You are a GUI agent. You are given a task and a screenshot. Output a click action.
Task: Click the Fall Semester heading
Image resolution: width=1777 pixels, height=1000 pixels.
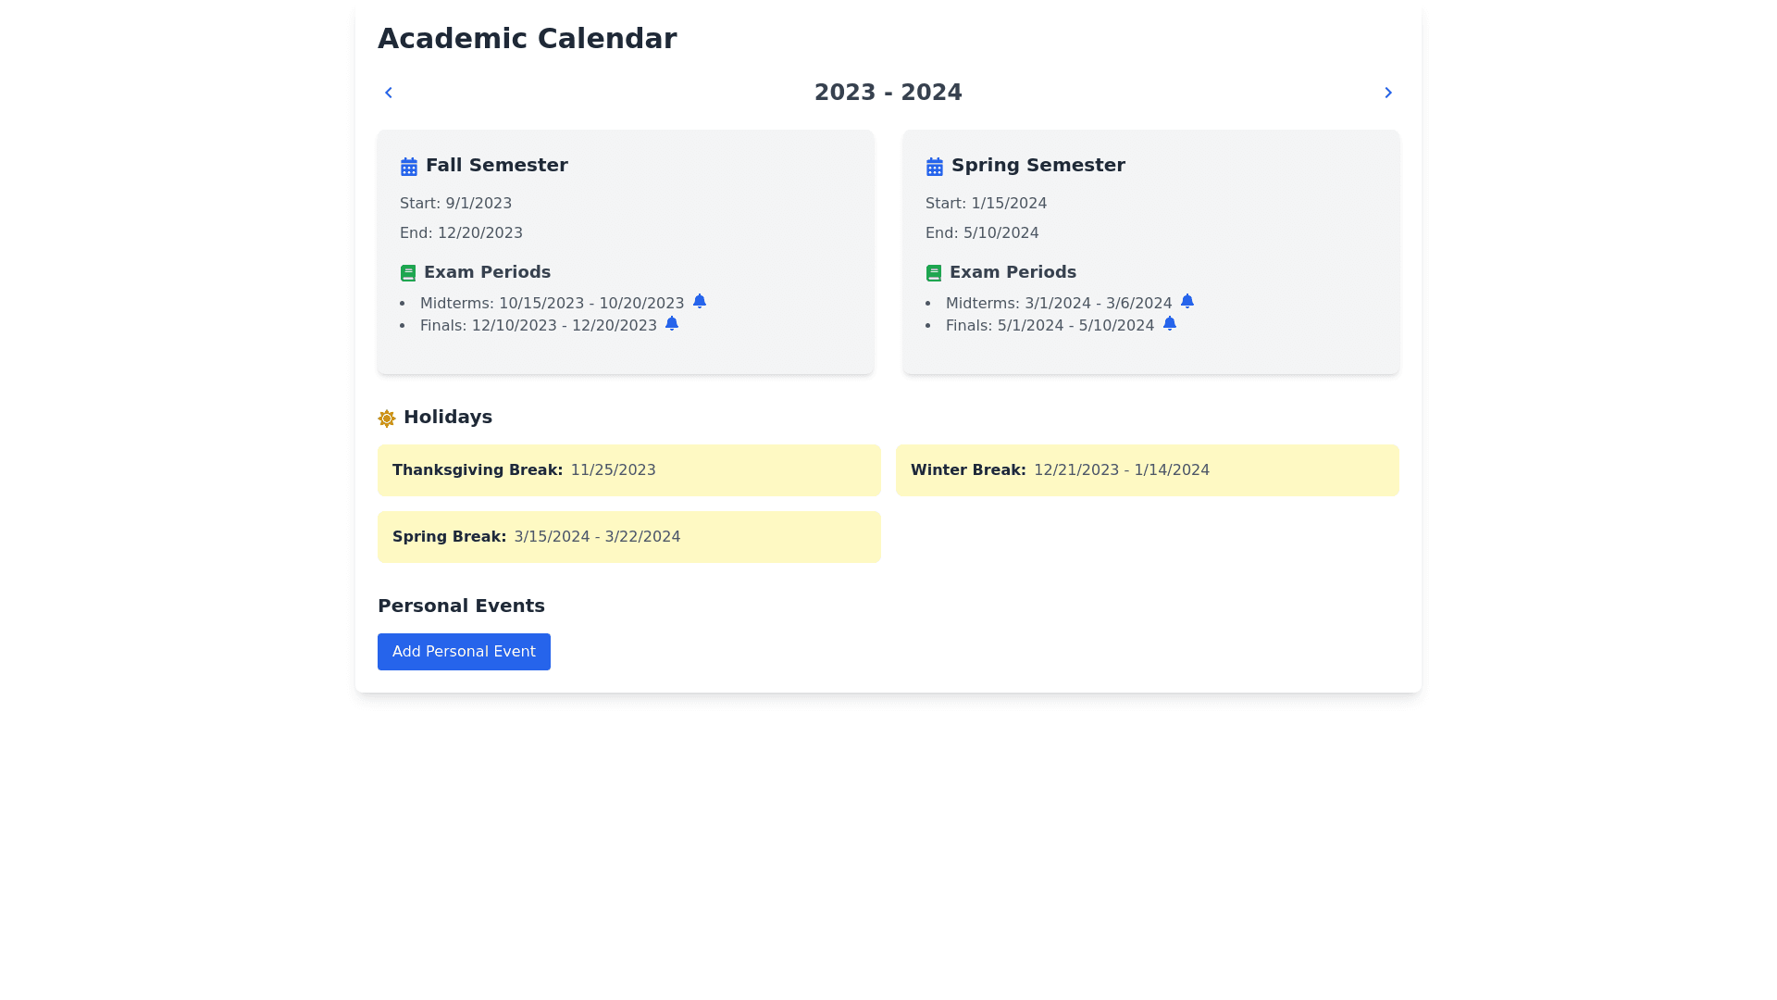click(496, 165)
